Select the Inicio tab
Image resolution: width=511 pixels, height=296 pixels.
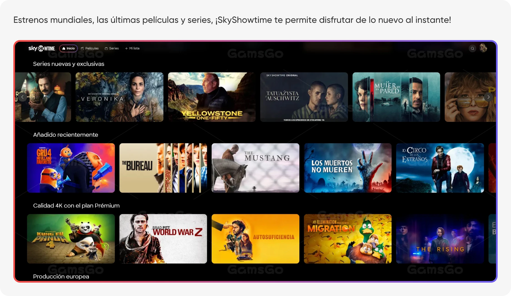(x=68, y=48)
